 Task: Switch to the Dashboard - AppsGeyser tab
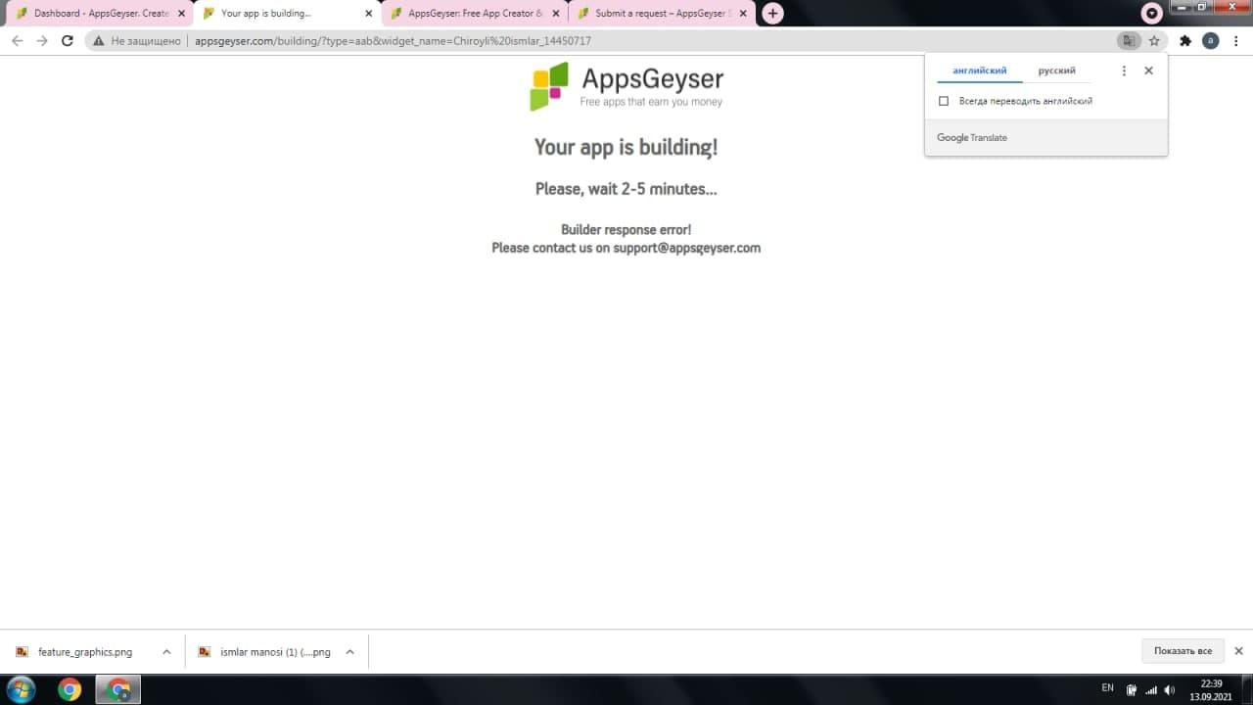click(x=98, y=14)
